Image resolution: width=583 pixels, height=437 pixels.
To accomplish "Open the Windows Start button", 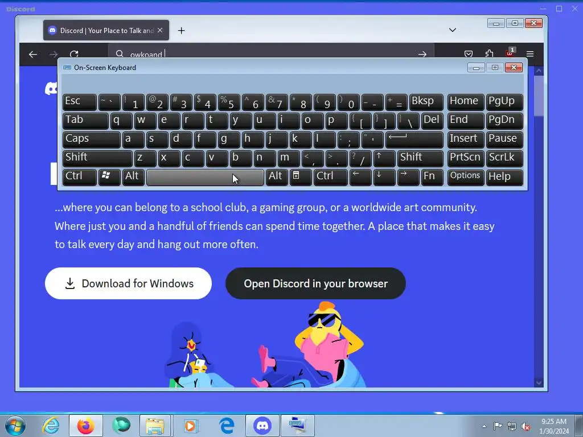I will click(x=15, y=426).
